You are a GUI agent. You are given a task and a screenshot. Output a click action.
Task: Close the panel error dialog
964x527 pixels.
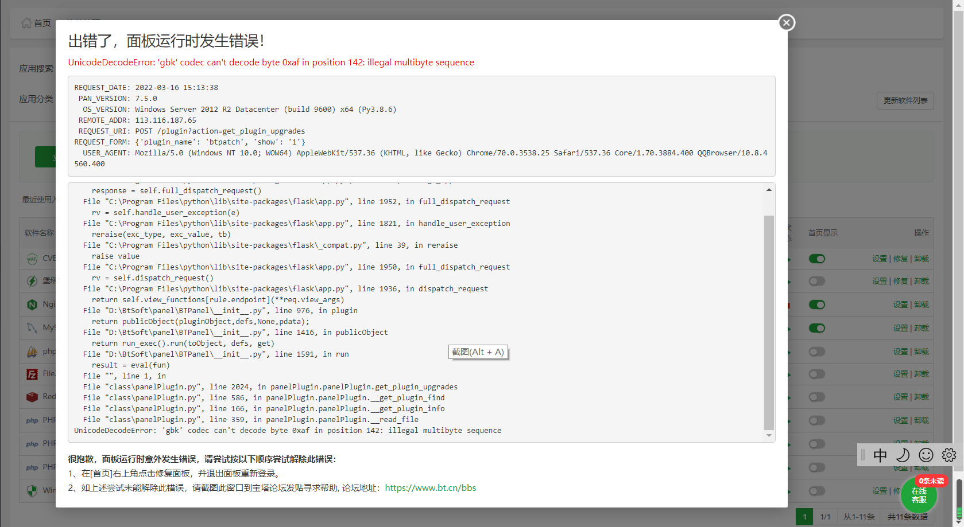click(x=787, y=22)
